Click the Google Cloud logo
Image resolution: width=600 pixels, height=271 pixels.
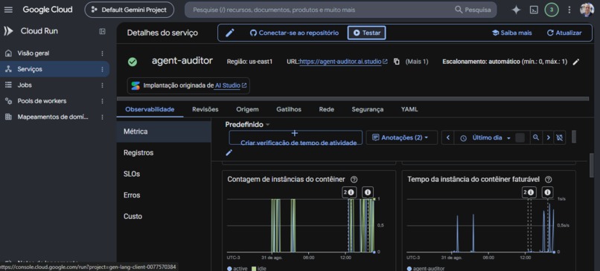(48, 10)
